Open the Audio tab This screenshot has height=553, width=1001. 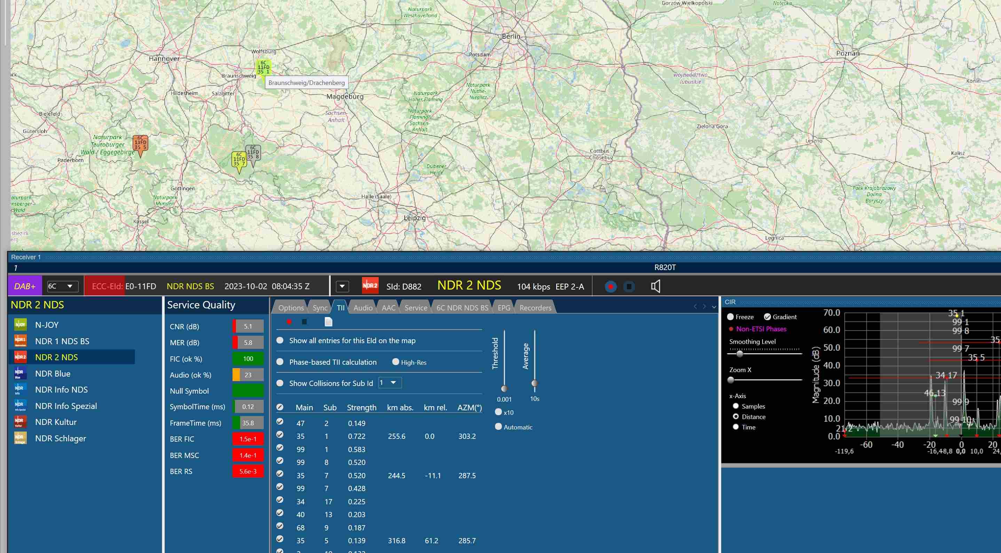tap(363, 308)
